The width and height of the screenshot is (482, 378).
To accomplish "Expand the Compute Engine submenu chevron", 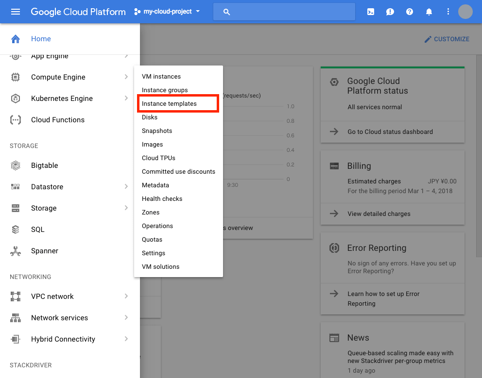I will coord(126,77).
